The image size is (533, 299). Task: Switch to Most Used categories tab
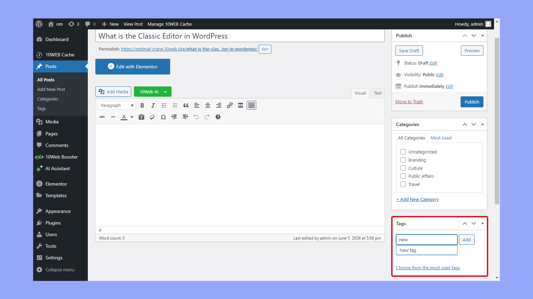click(441, 138)
